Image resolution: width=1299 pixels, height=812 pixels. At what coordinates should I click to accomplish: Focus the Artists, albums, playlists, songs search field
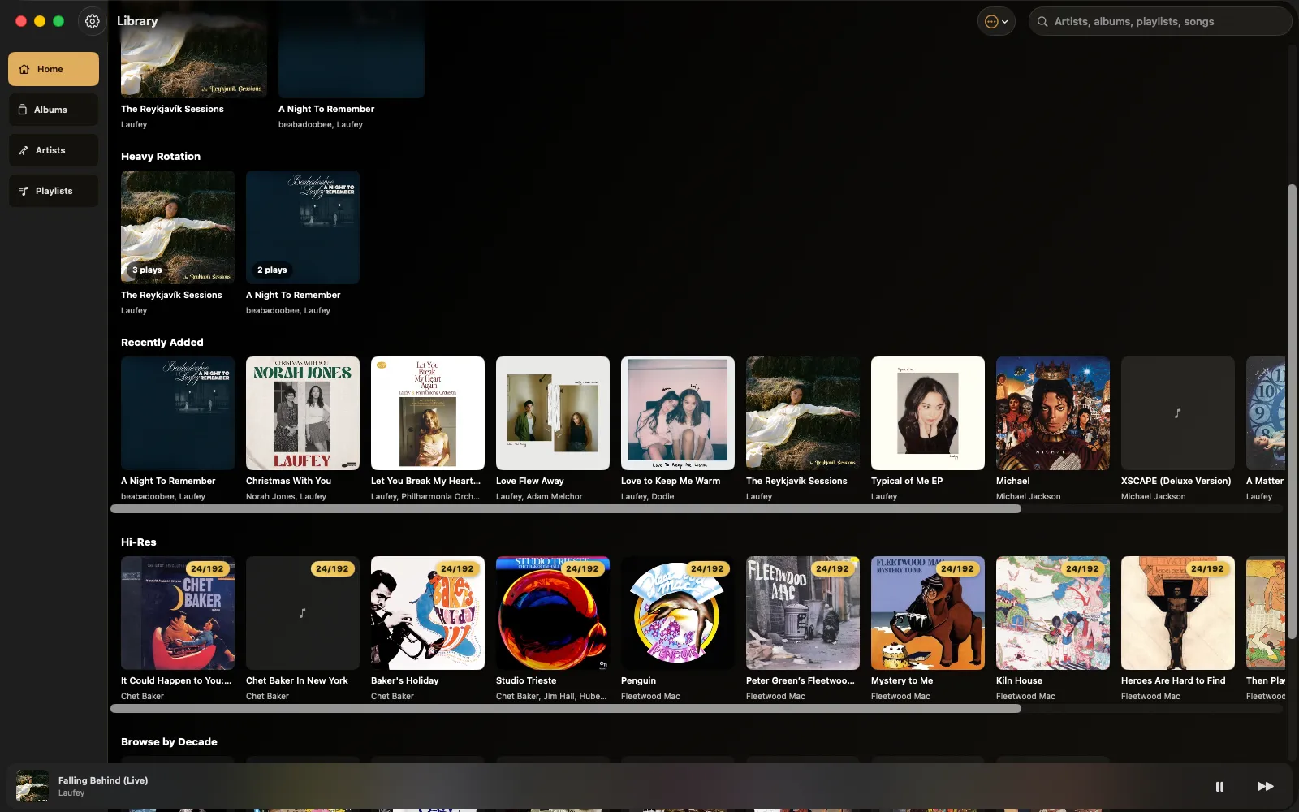1160,22
